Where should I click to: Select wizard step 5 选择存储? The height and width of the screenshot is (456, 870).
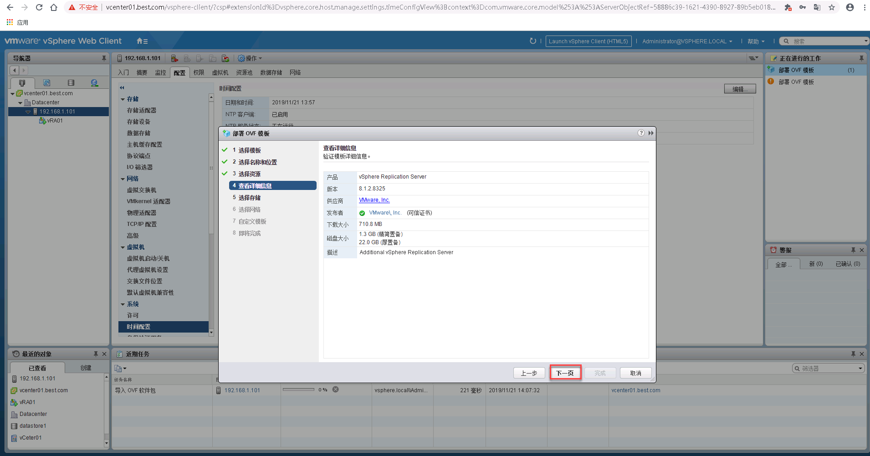pyautogui.click(x=249, y=198)
